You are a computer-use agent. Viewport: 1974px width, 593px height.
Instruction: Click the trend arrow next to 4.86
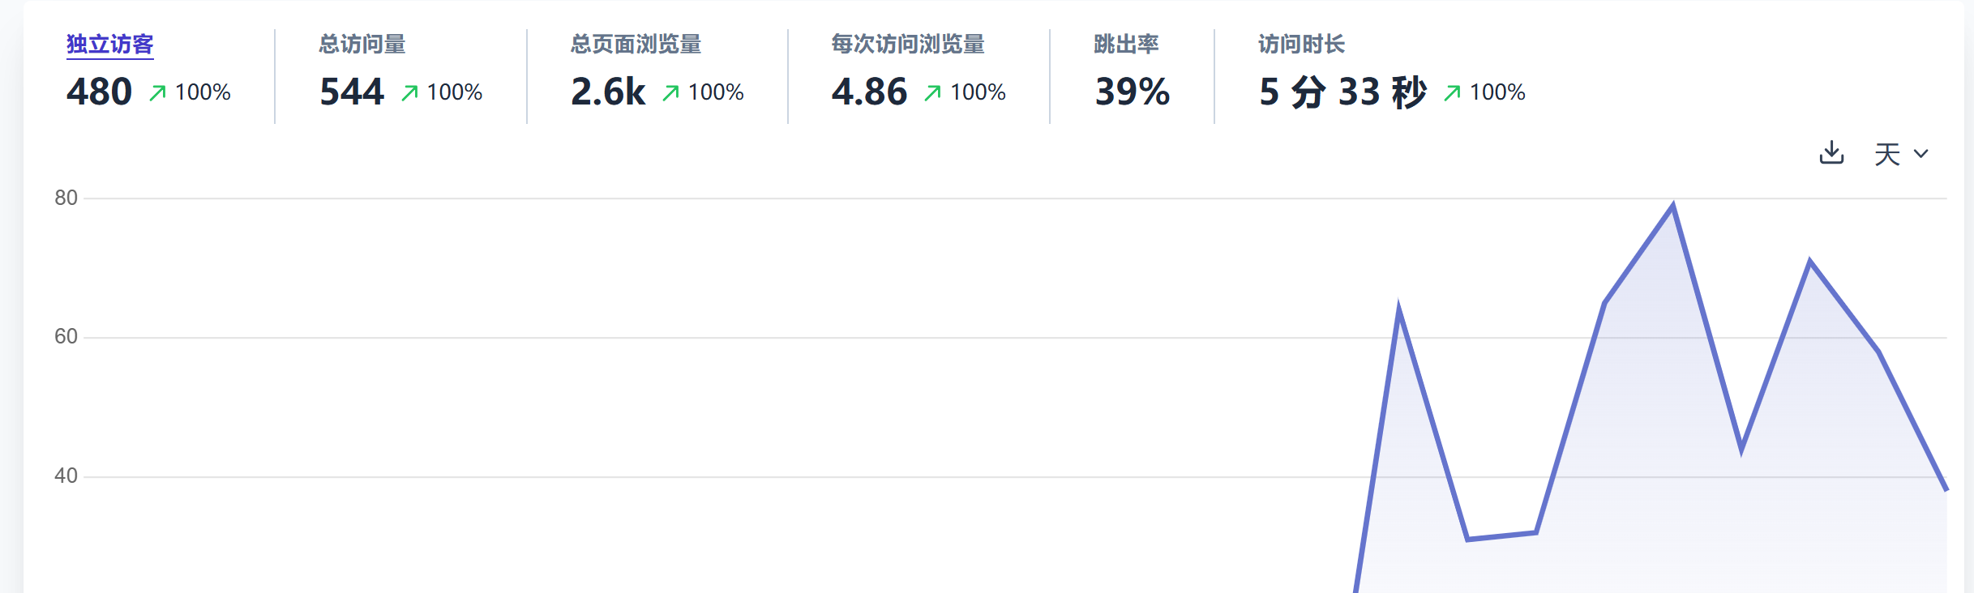pos(933,93)
